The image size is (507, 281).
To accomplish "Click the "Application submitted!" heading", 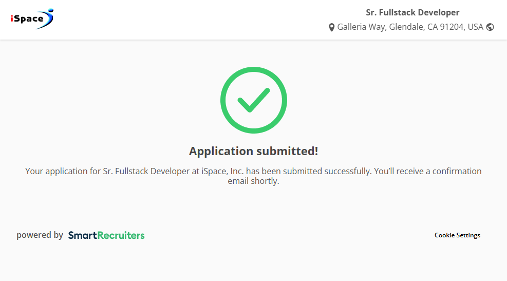I will [253, 151].
